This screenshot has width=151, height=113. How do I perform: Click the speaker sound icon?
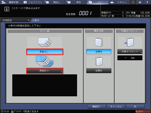coord(140,2)
